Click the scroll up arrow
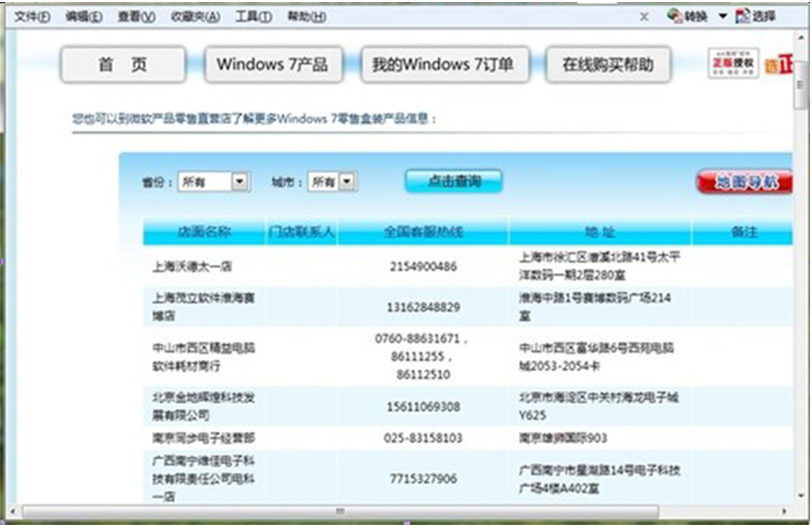Viewport: 812px width, 525px height. [801, 37]
